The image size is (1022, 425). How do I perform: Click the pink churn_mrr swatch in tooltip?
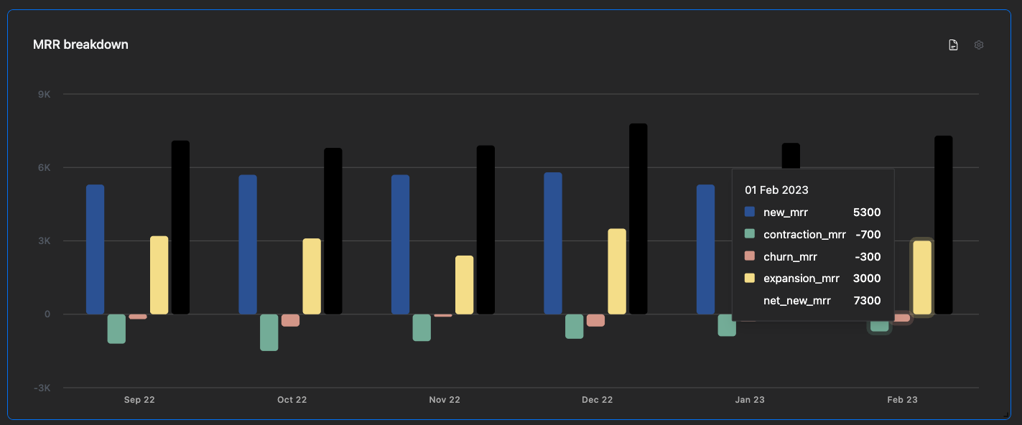pyautogui.click(x=750, y=256)
